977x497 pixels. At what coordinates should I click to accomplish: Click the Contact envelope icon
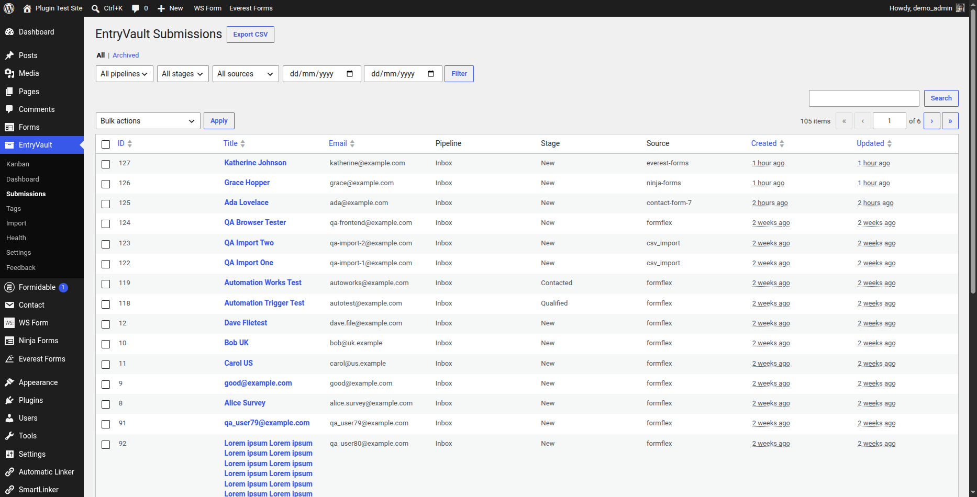pos(9,305)
